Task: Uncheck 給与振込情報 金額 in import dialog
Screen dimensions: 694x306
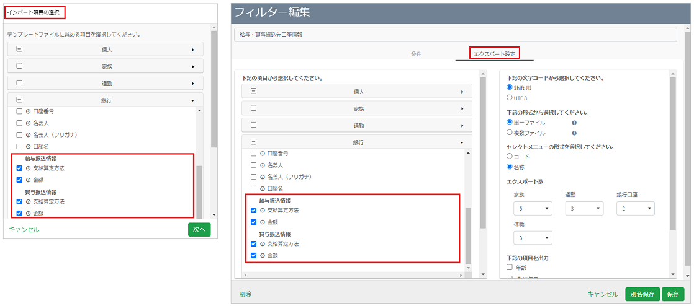Action: click(19, 180)
